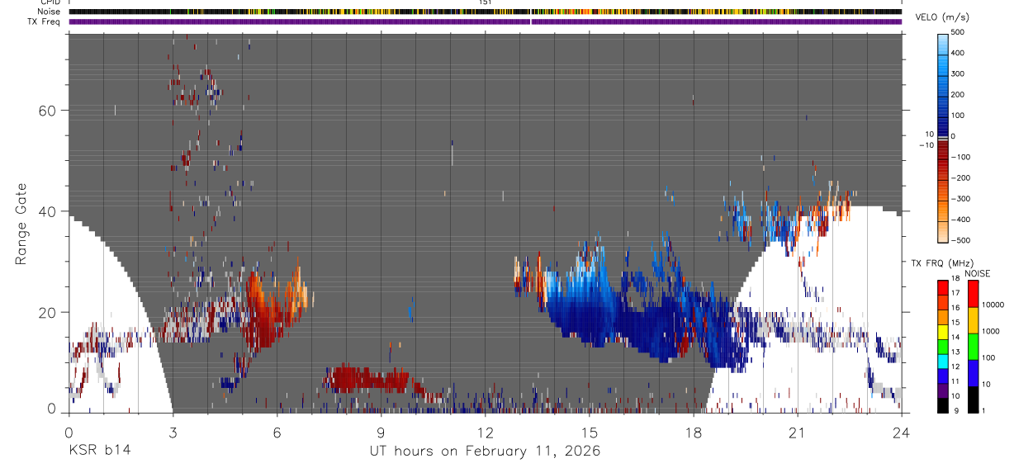Pick the black bottom swatch of NOISE legend
Screen dimensions: 1014x468
974,399
